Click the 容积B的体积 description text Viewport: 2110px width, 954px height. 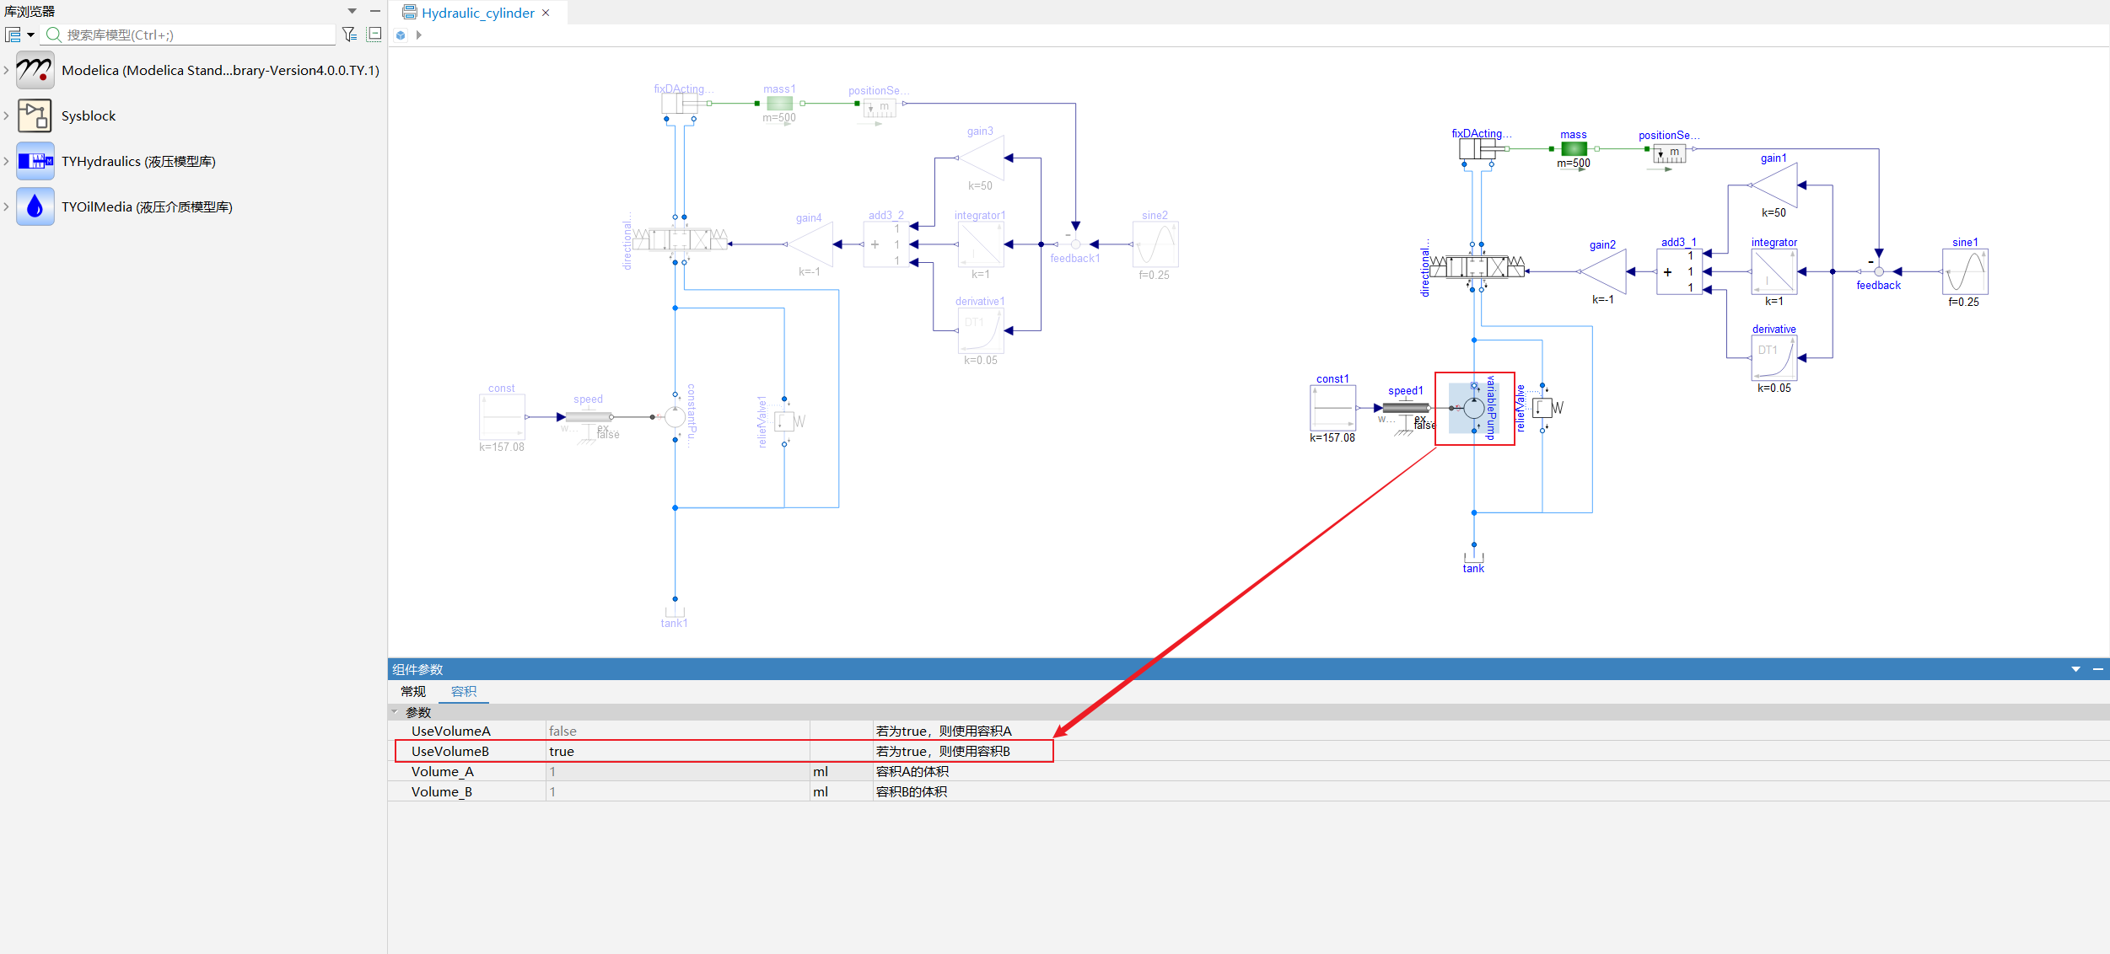pos(912,791)
